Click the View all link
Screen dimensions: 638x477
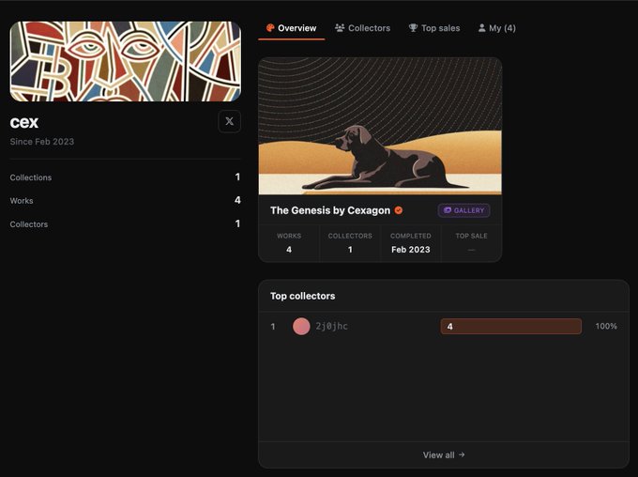coord(444,455)
